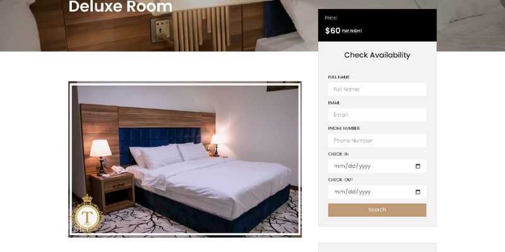Select the year segment of Check-in date
The image size is (505, 252).
pos(365,166)
